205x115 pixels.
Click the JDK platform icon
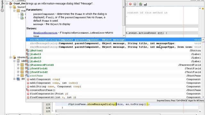coord(18,79)
